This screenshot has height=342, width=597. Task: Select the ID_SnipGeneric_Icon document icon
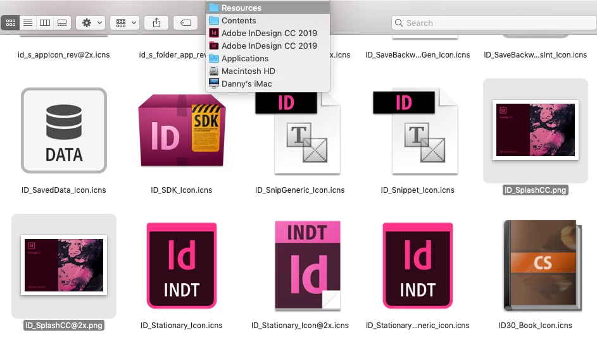pyautogui.click(x=299, y=133)
